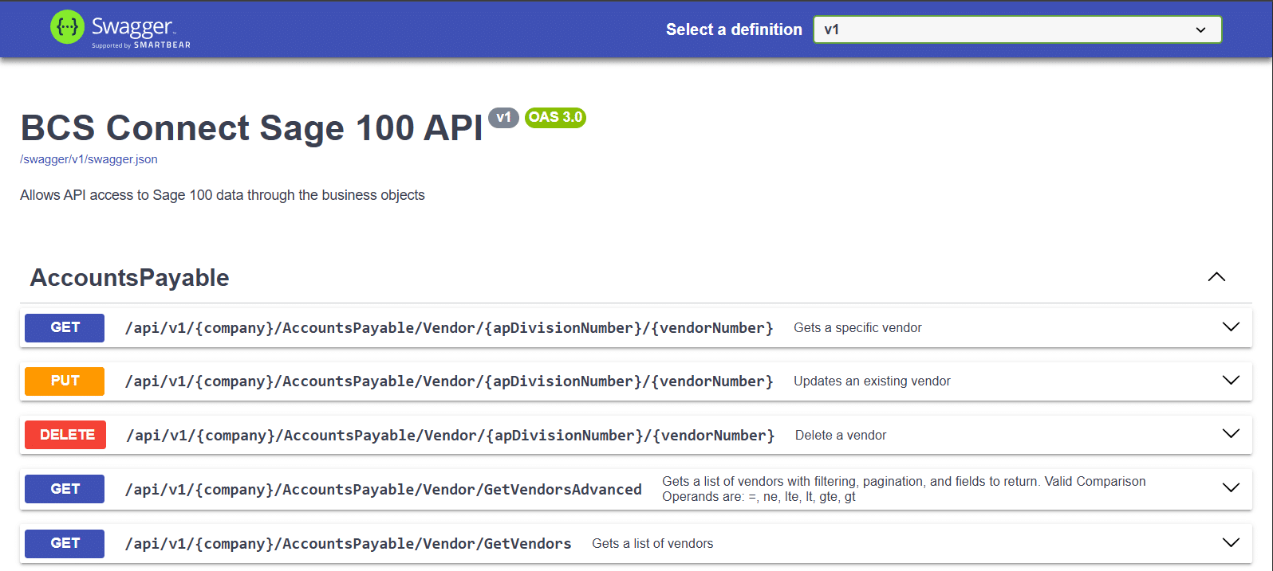Click the GetVendorsAdvanced filtering description text

904,489
